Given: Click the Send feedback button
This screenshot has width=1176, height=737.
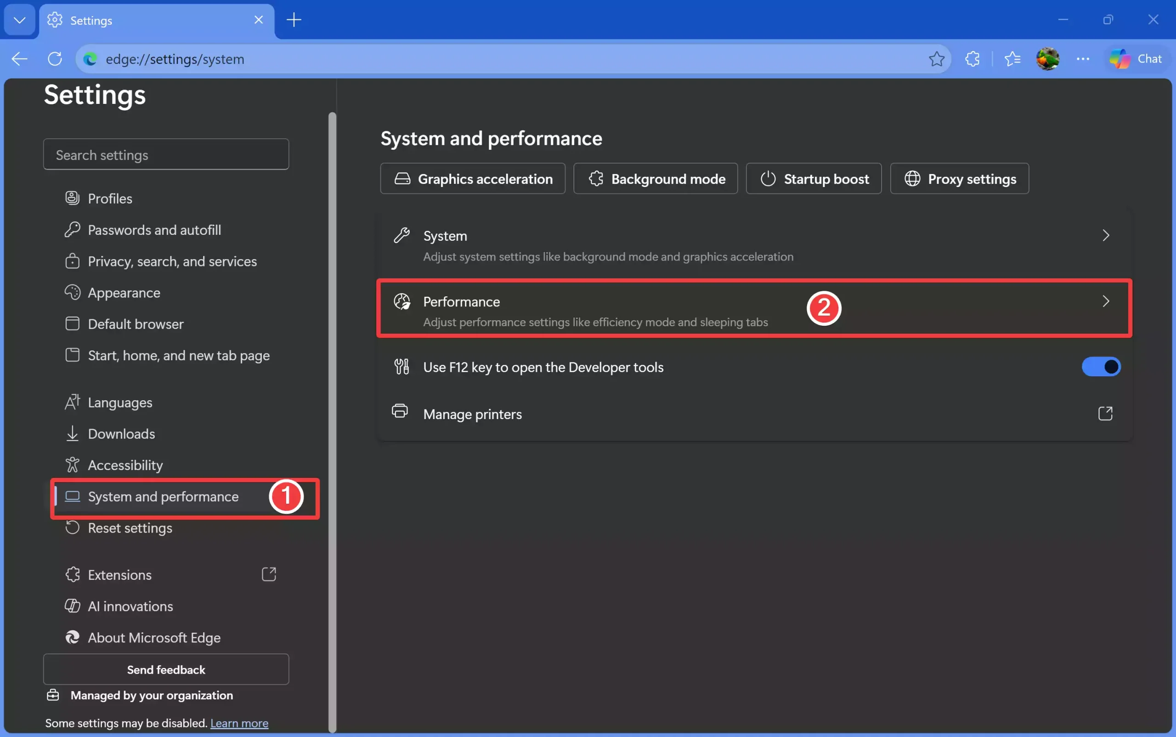Looking at the screenshot, I should 166,669.
